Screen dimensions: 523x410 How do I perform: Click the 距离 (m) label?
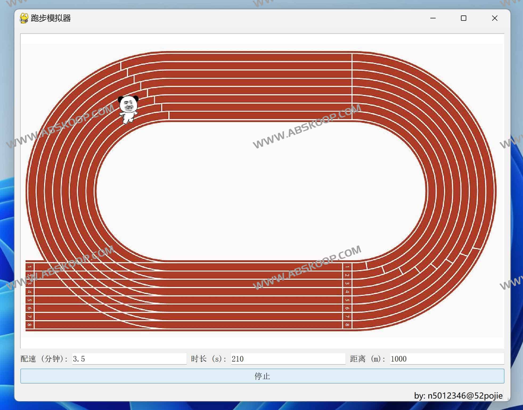click(368, 359)
